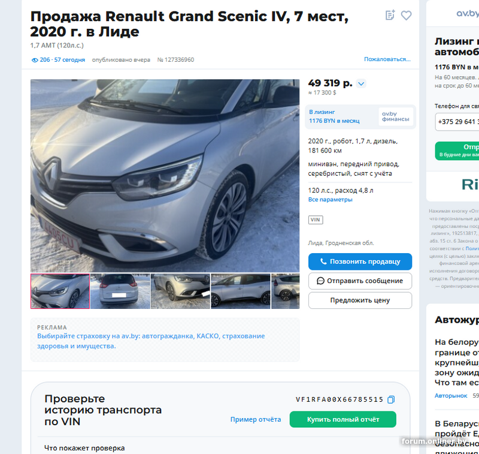Click Предложить цену button
The width and height of the screenshot is (479, 454).
point(360,300)
